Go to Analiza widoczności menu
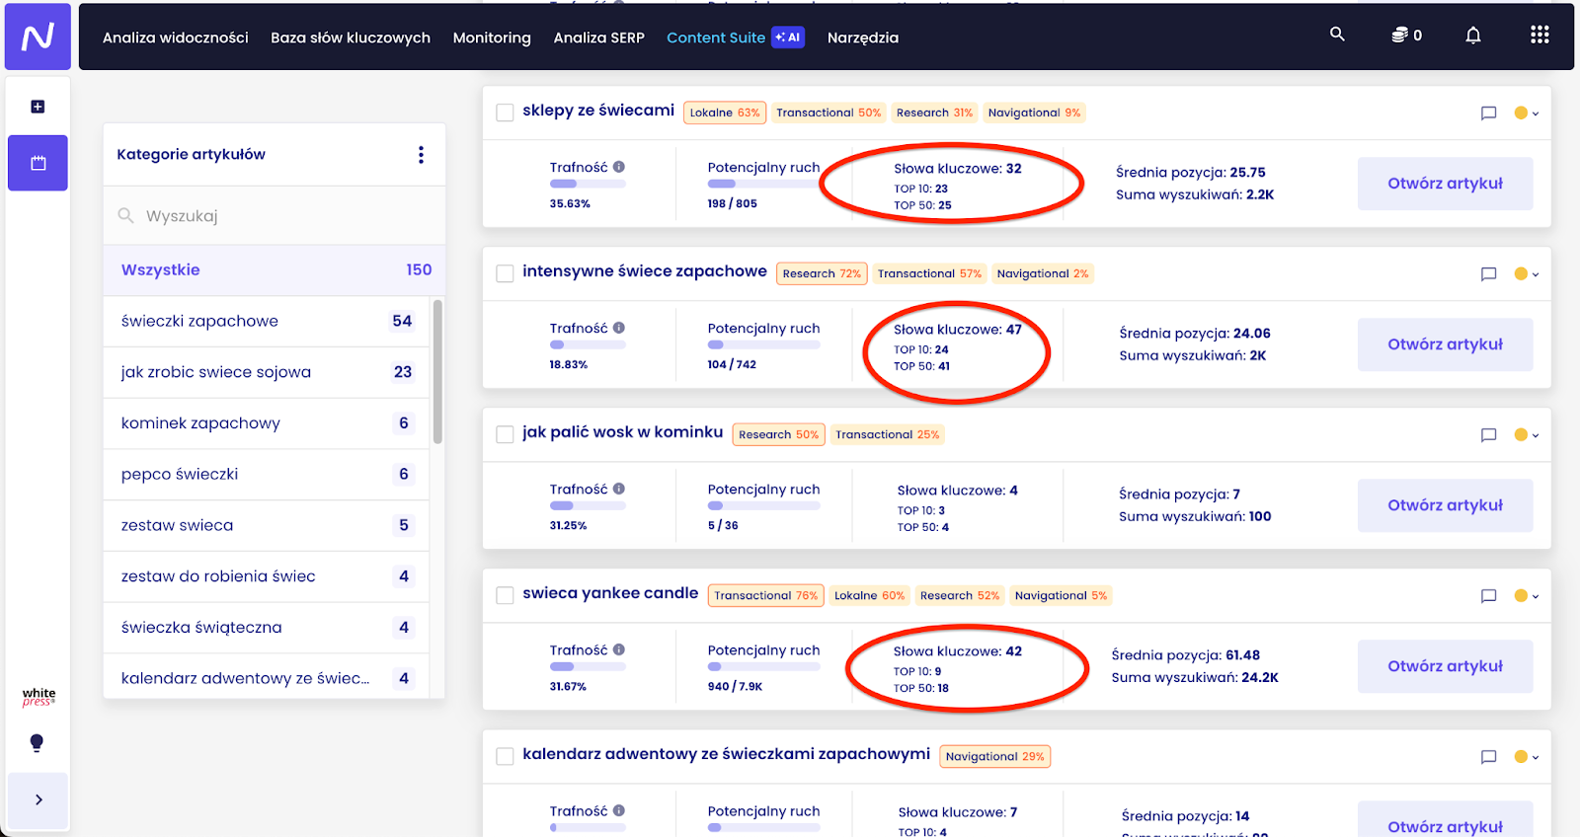Viewport: 1580px width, 837px height. click(175, 38)
